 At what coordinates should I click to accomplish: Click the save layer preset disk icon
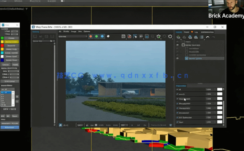(190, 37)
